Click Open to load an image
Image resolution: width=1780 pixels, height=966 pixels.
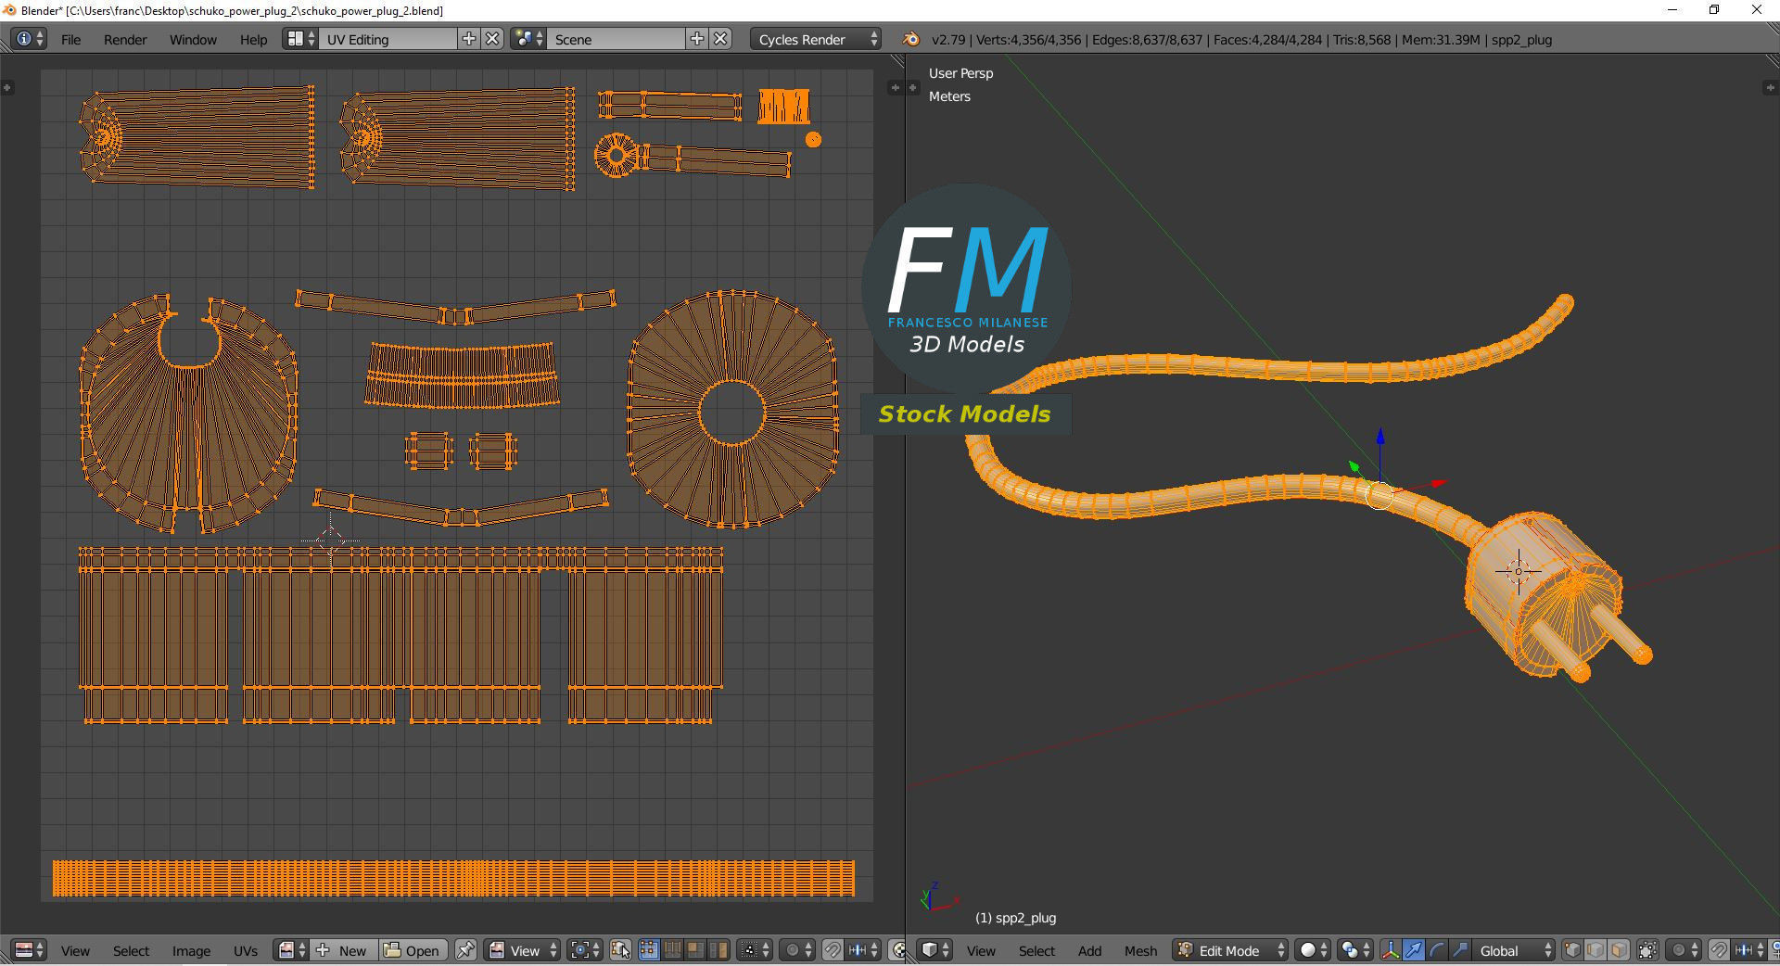click(413, 950)
